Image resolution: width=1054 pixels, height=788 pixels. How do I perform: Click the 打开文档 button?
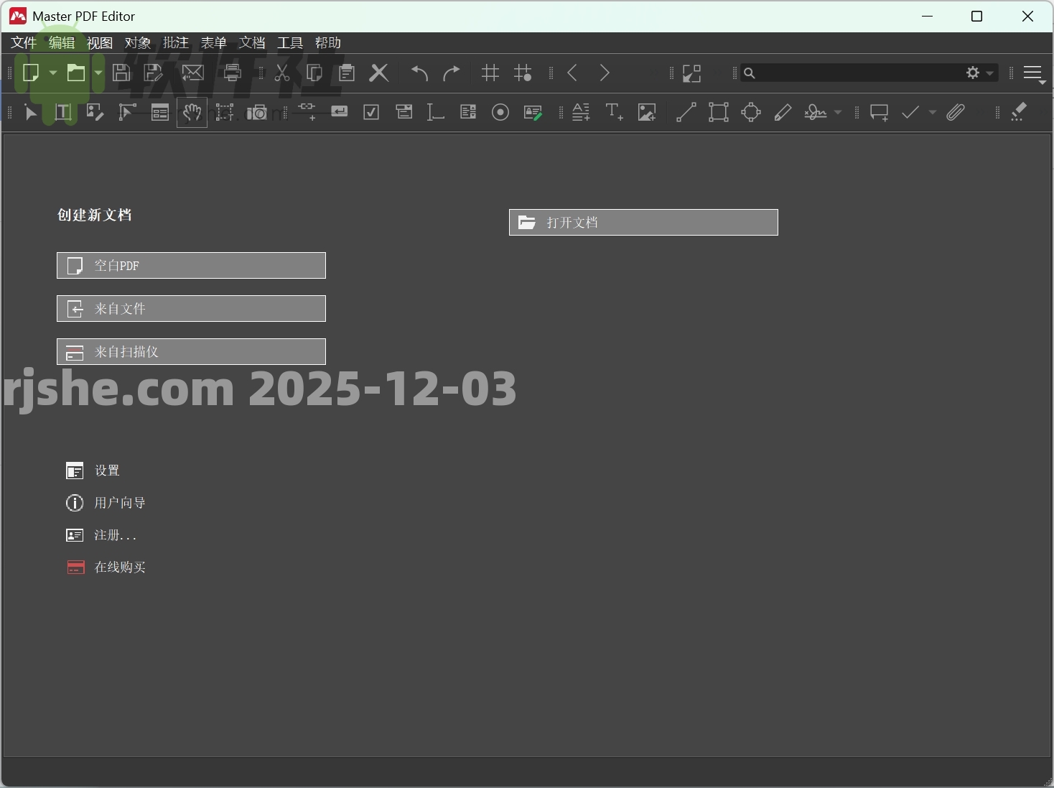[x=643, y=222]
